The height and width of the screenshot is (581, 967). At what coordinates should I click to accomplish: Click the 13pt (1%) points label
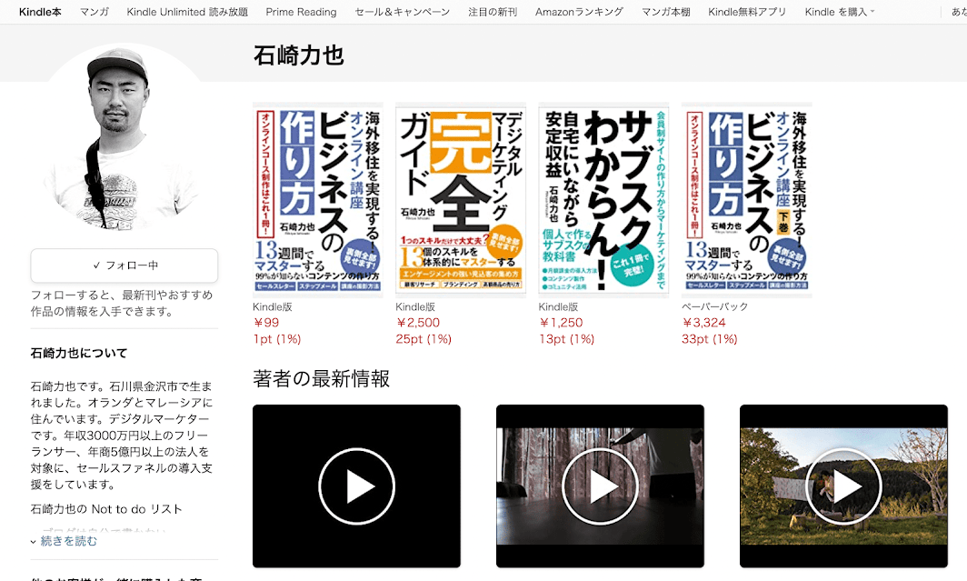(x=567, y=339)
